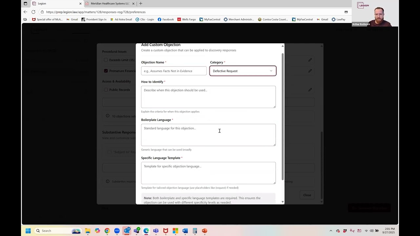This screenshot has width=420, height=236.
Task: Click the How to Identify text area
Action: pyautogui.click(x=208, y=97)
